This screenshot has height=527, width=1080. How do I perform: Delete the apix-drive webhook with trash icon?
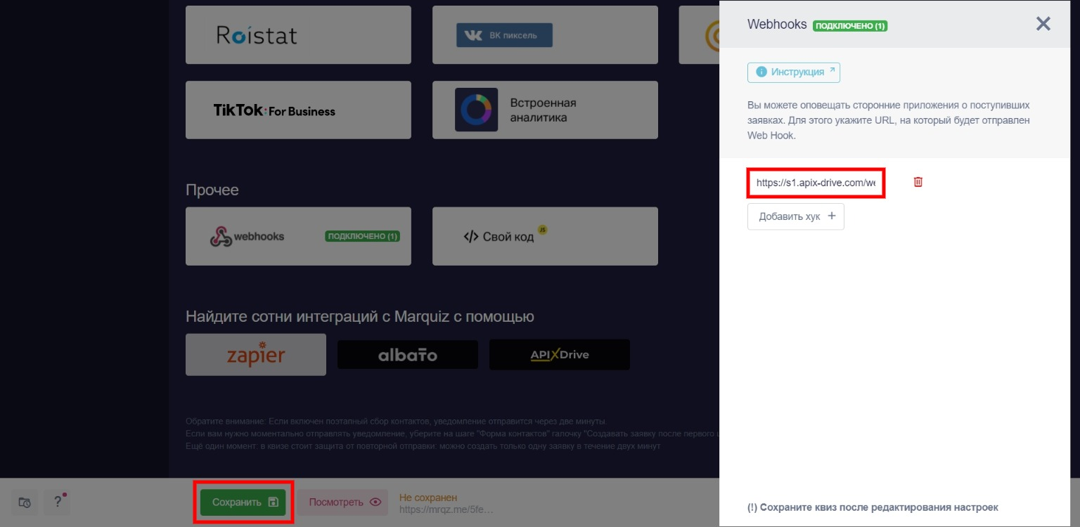point(918,182)
